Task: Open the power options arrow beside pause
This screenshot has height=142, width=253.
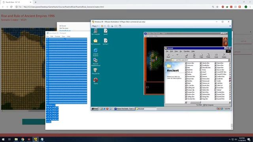Action: (x=105, y=26)
